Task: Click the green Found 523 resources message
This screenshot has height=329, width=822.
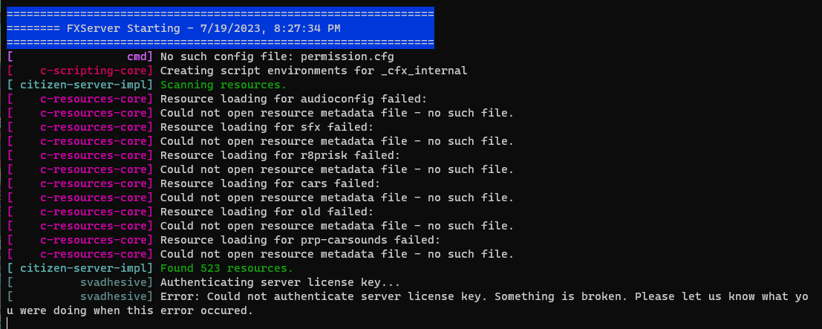Action: click(226, 268)
